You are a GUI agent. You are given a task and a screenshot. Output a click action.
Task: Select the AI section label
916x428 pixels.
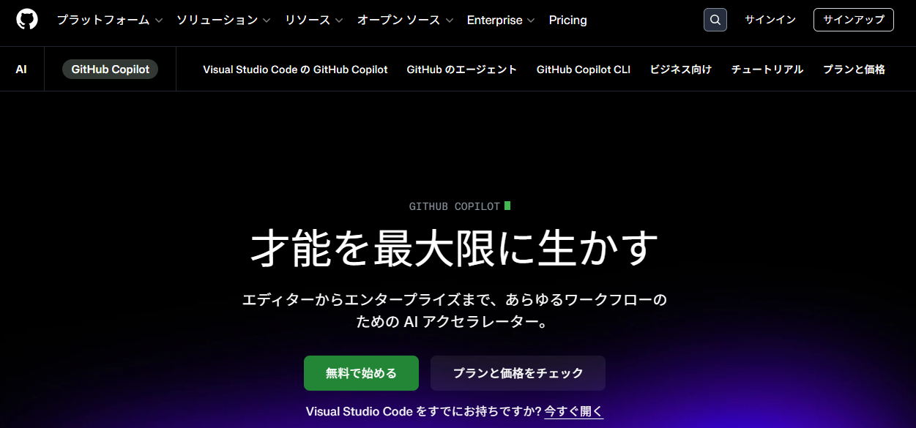click(21, 70)
